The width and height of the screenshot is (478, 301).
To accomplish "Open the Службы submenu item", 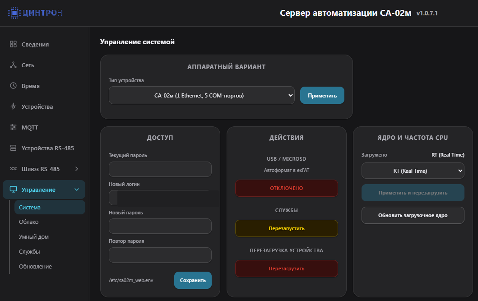I will tap(30, 252).
